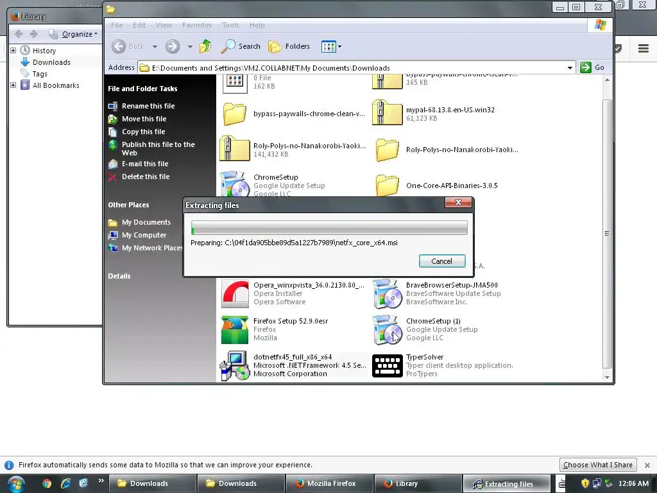Click scrollbar down arrow in Explorer
Image resolution: width=657 pixels, height=493 pixels.
607,376
